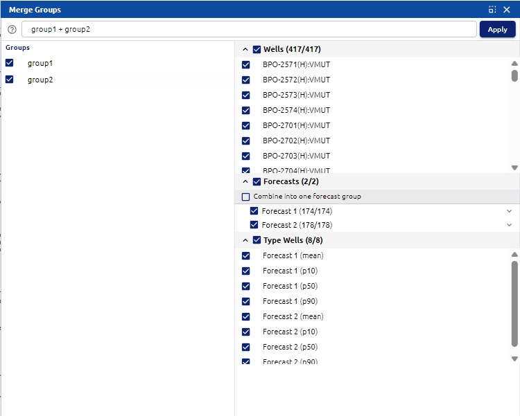Uncheck well BPO-2702(H):VMUT
Image resolution: width=520 pixels, height=416 pixels.
(245, 141)
